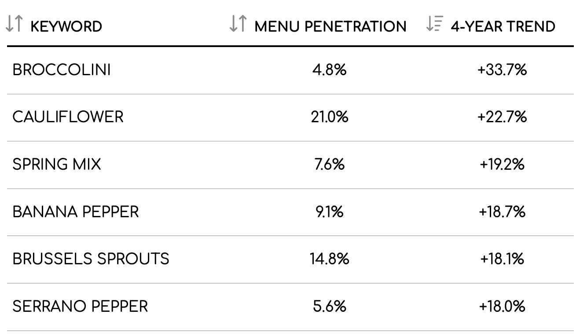Viewport: 580px width, 336px height.
Task: Click the 9.1% Banana Pepper penetration
Action: (x=329, y=212)
